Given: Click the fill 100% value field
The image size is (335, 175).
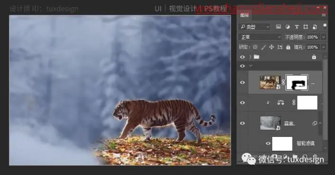Looking at the screenshot, I should click(312, 47).
